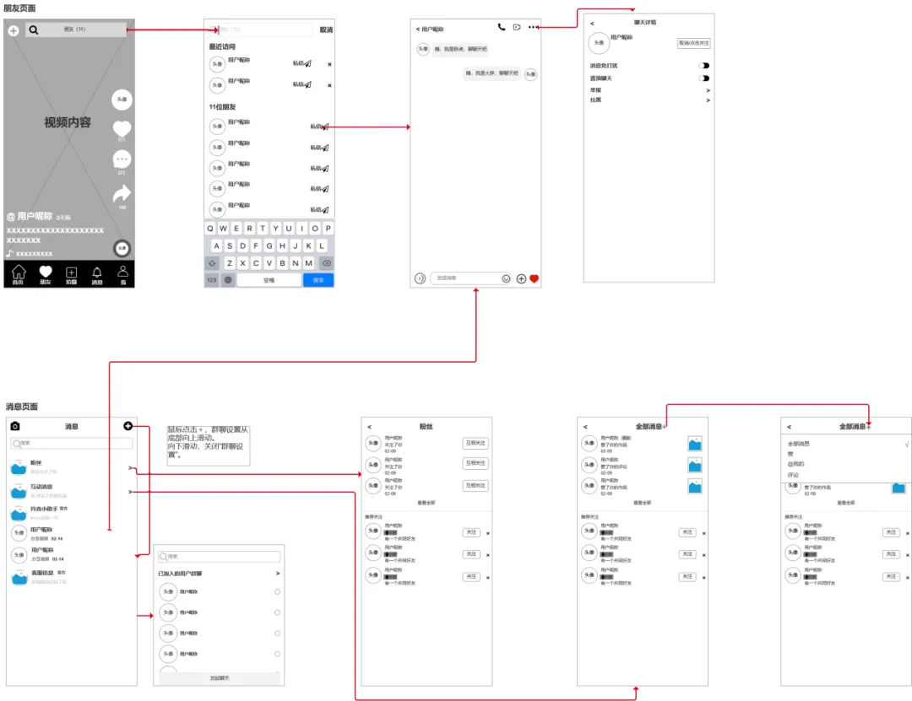Screen dimensions: 912x701
Task: Switch to 朋友 tab in bottom bar
Action: coord(46,274)
